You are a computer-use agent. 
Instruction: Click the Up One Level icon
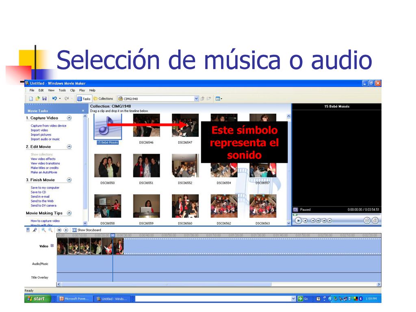[202, 99]
